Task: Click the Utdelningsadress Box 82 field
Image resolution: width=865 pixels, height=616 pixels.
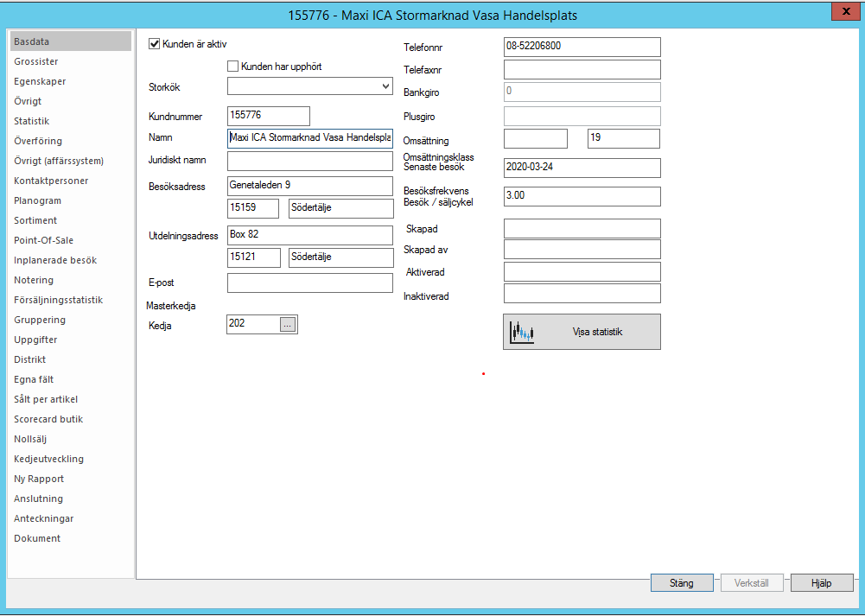Action: click(x=310, y=235)
